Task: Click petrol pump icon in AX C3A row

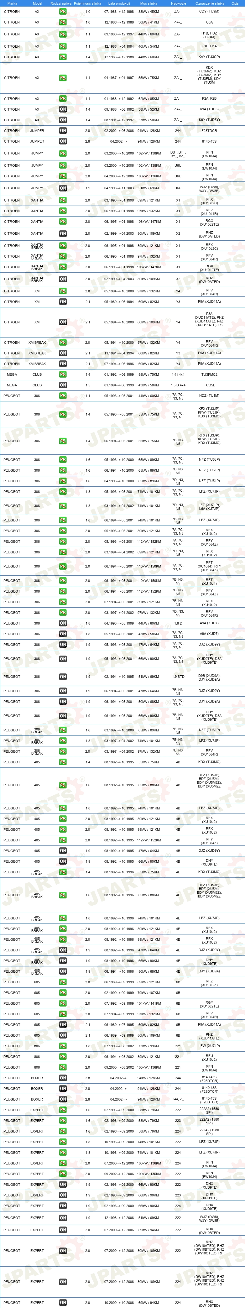Action: (63, 22)
